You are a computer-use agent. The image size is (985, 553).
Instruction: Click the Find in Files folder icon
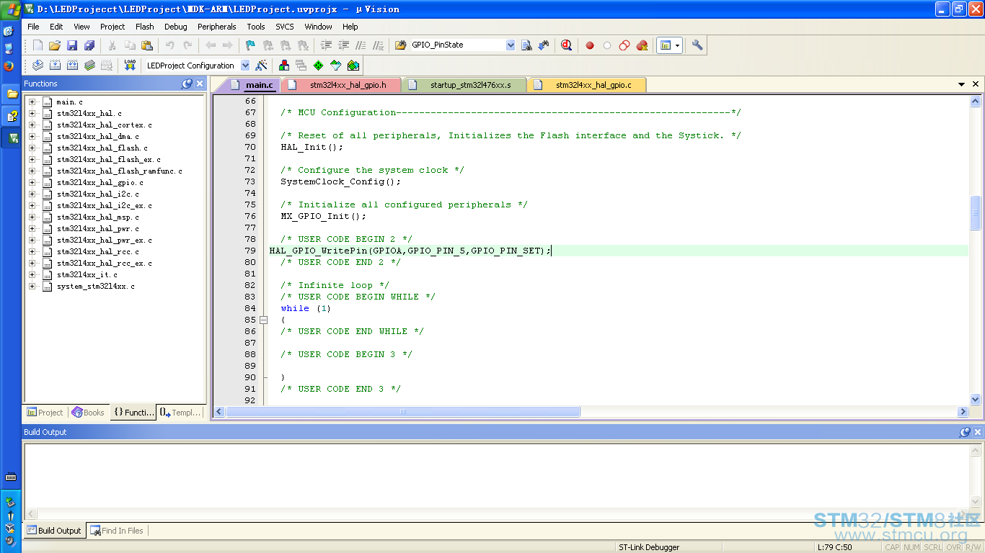(x=401, y=45)
